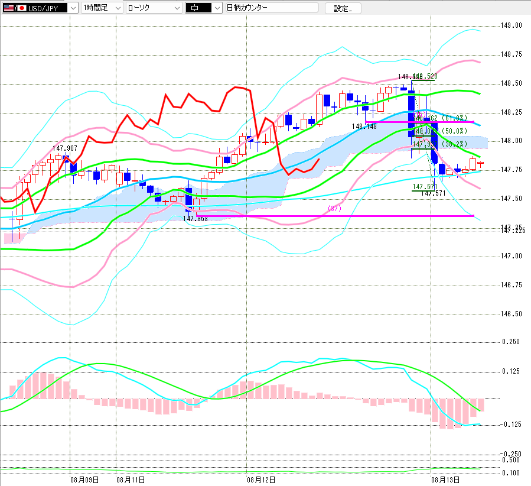Click the 08月11日 date label
The image size is (531, 486).
[131, 480]
